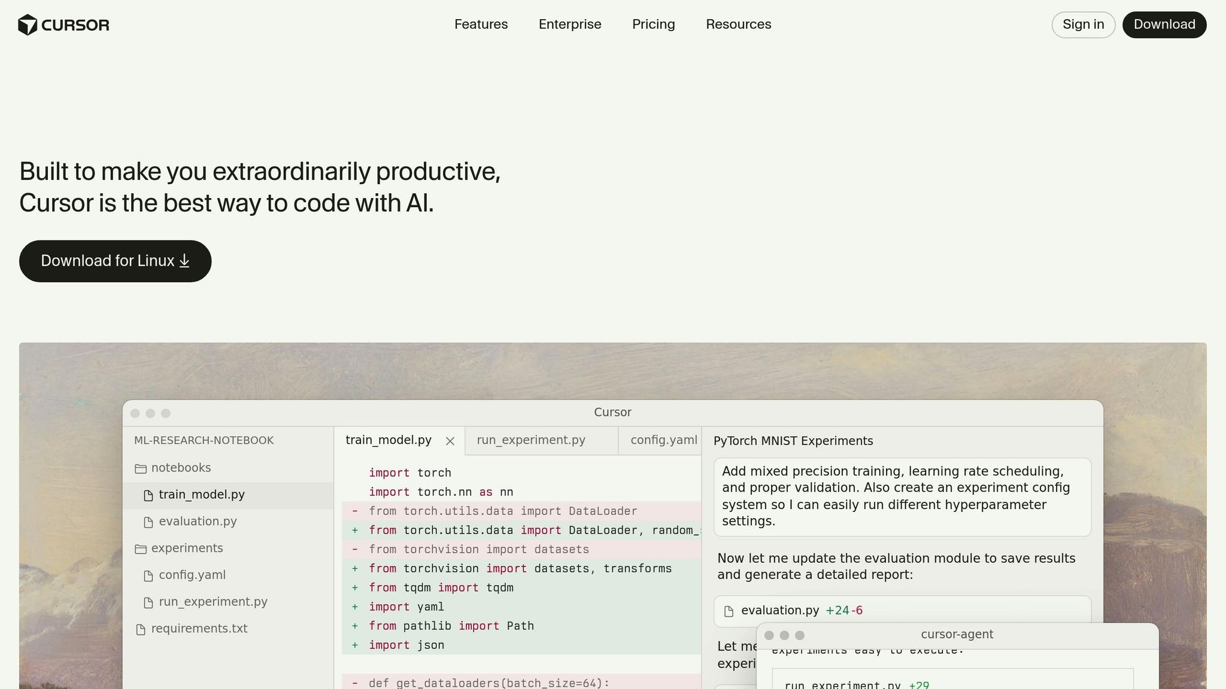Open the Resources navigation menu
The image size is (1226, 689).
pos(738,25)
